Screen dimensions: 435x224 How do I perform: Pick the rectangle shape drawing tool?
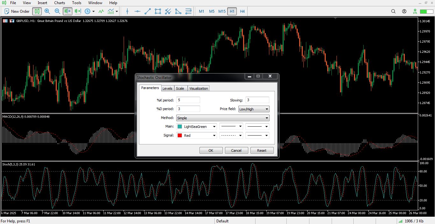click(x=158, y=11)
